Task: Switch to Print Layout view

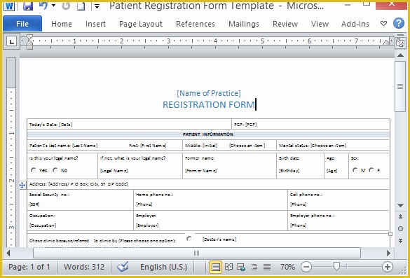Action: (215, 267)
